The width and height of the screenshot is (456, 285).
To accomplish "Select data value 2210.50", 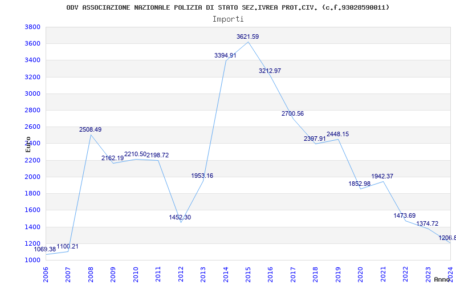I will (135, 154).
